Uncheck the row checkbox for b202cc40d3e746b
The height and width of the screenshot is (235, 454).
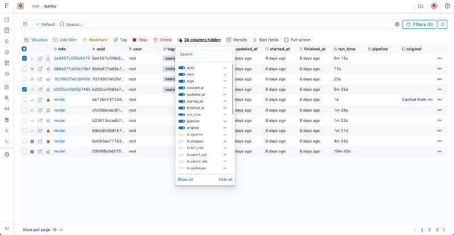(24, 89)
